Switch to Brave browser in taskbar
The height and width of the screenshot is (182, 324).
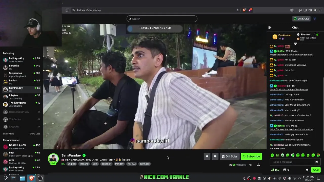(x=31, y=178)
